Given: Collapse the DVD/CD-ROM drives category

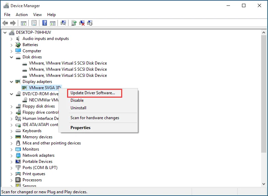Looking at the screenshot, I should coord(11,94).
